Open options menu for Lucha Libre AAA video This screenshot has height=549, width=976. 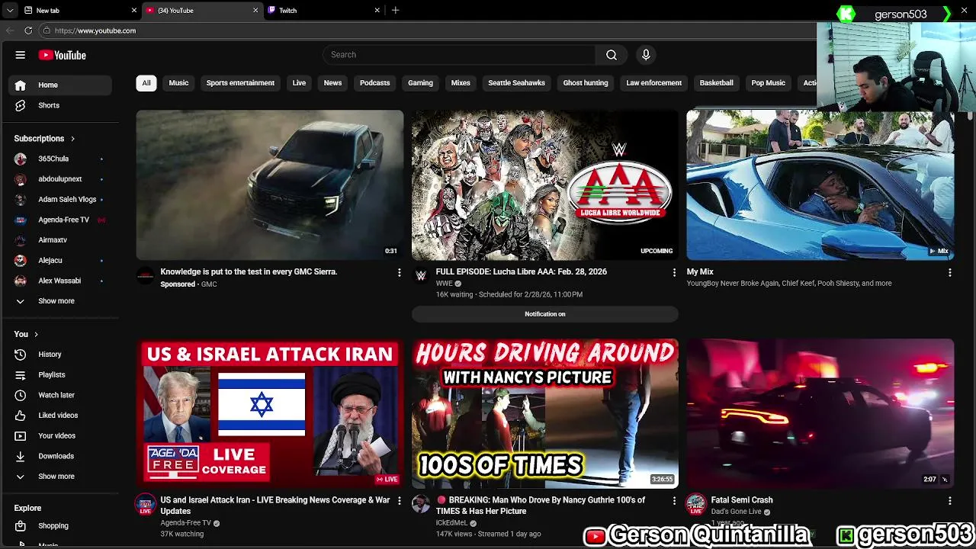pos(674,272)
